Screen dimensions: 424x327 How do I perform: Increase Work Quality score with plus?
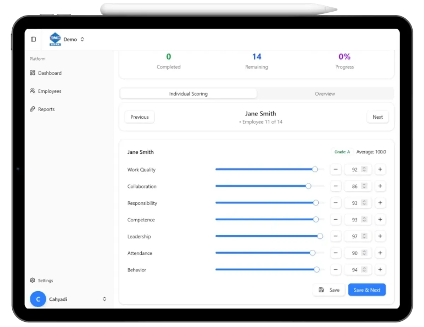click(380, 170)
